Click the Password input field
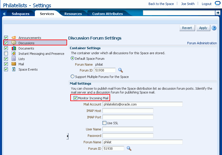The image size is (222, 155). pyautogui.click(x=128, y=136)
